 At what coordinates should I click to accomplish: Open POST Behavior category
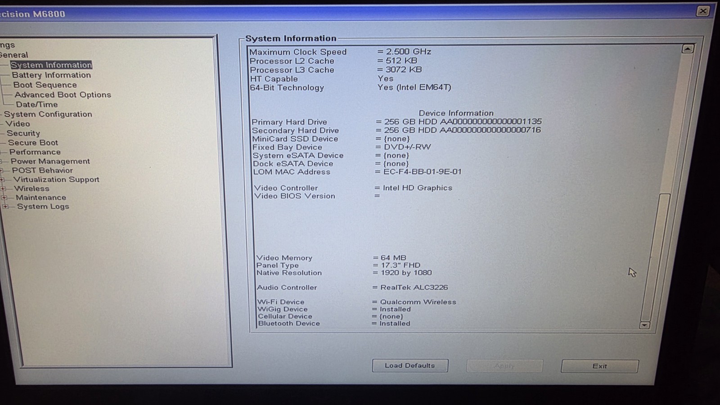tap(42, 171)
